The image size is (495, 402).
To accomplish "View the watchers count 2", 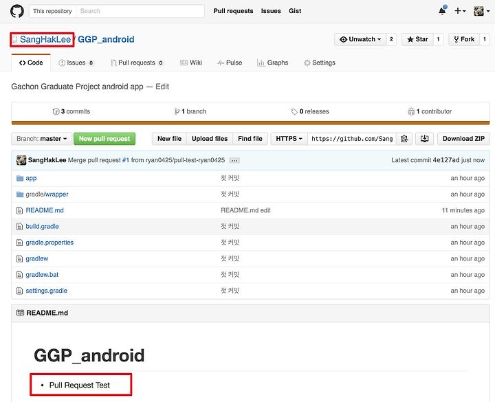I will (x=391, y=39).
